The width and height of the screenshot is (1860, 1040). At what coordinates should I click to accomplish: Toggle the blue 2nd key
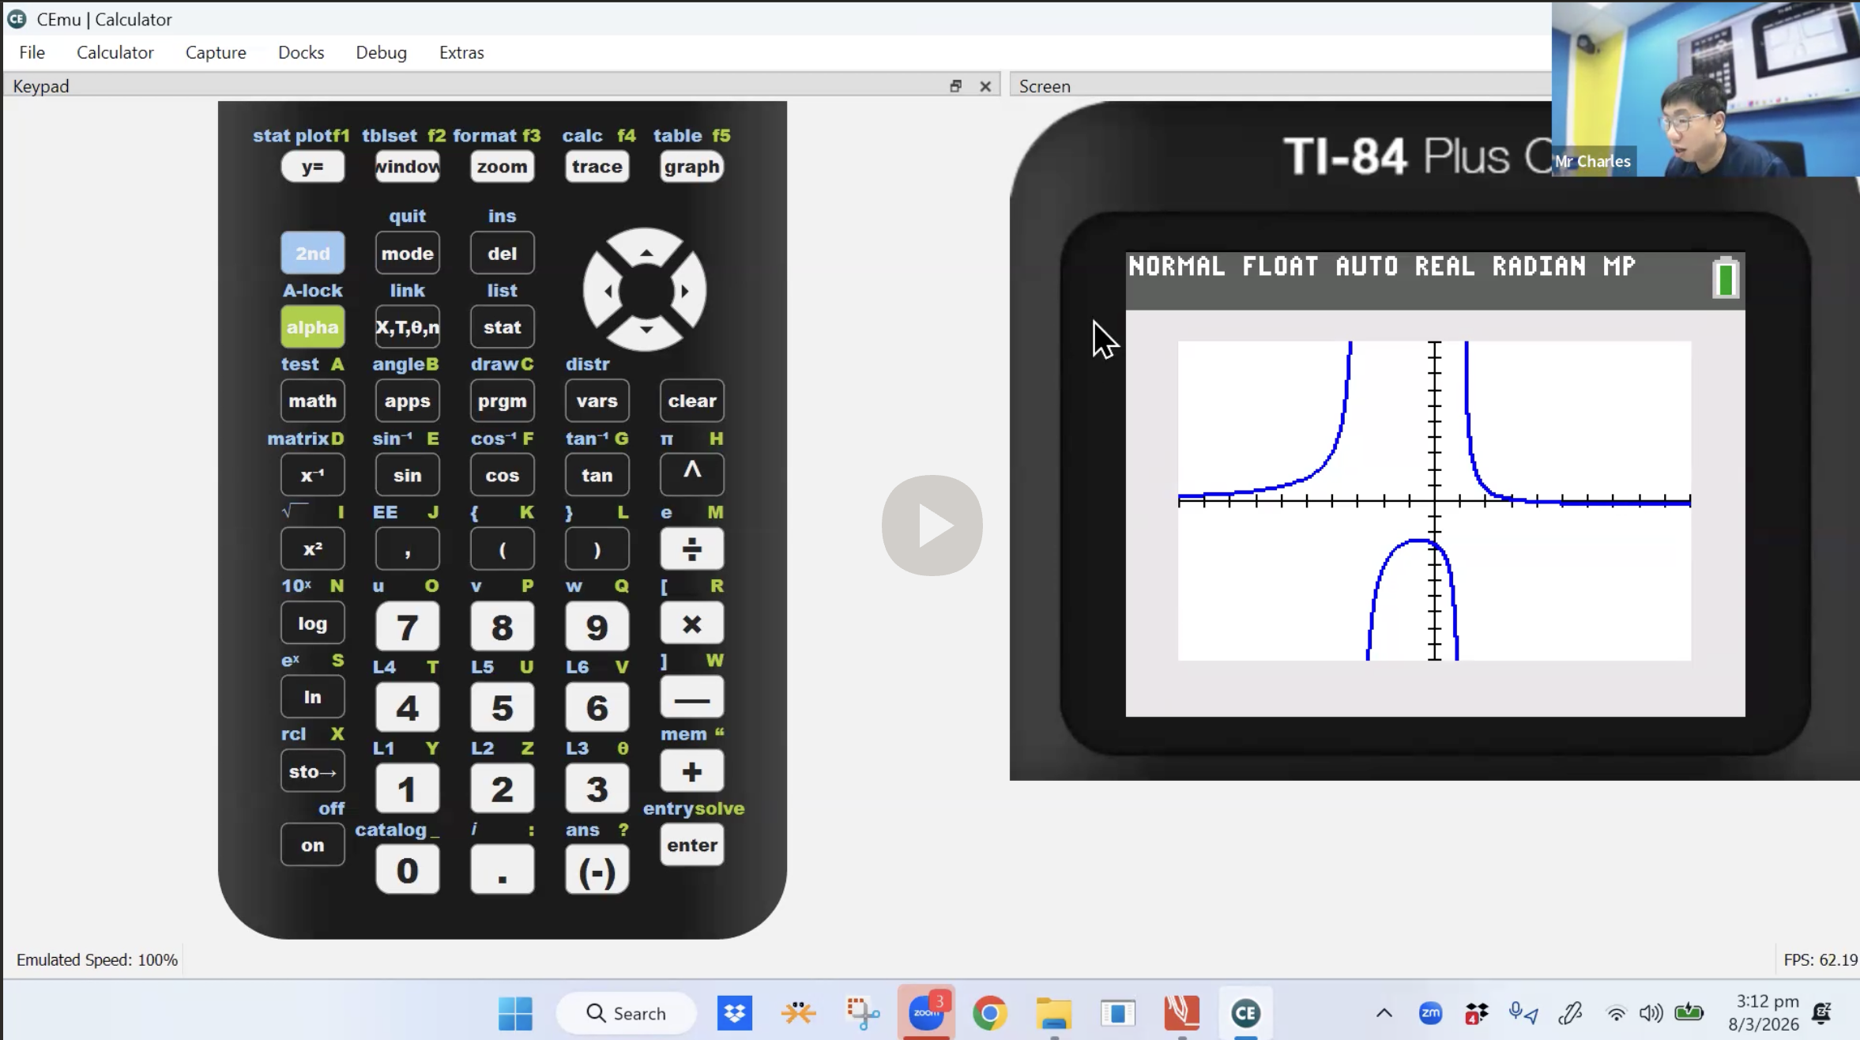point(312,253)
